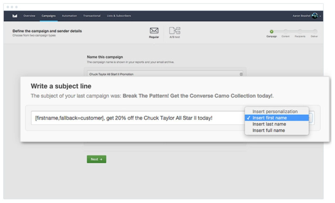
Task: Open the Aaron Beashel account menu
Action: click(x=307, y=16)
